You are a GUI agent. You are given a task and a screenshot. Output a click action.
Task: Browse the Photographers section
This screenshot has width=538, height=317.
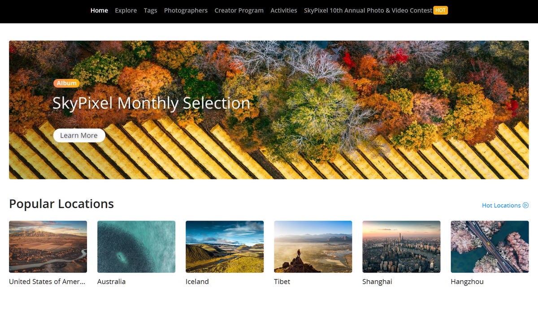[x=186, y=10]
